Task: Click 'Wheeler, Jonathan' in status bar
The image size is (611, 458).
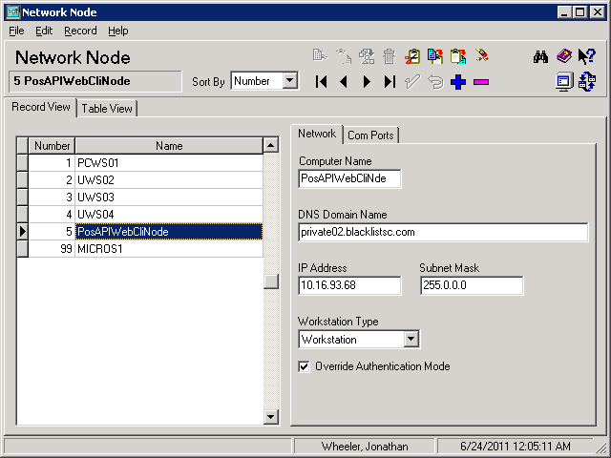Action: 365,446
